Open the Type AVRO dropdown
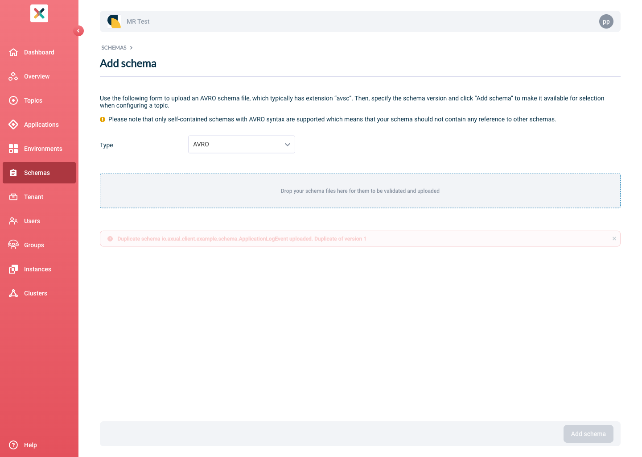This screenshot has width=642, height=457. pos(241,144)
